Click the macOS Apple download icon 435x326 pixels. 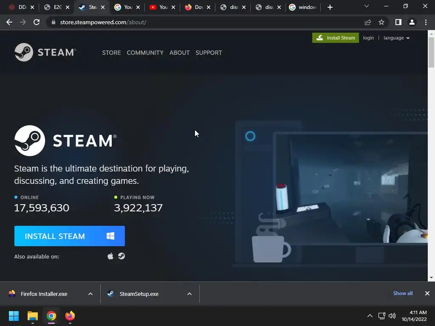[110, 256]
